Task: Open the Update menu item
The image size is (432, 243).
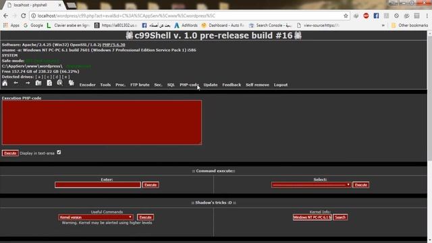Action: click(211, 85)
